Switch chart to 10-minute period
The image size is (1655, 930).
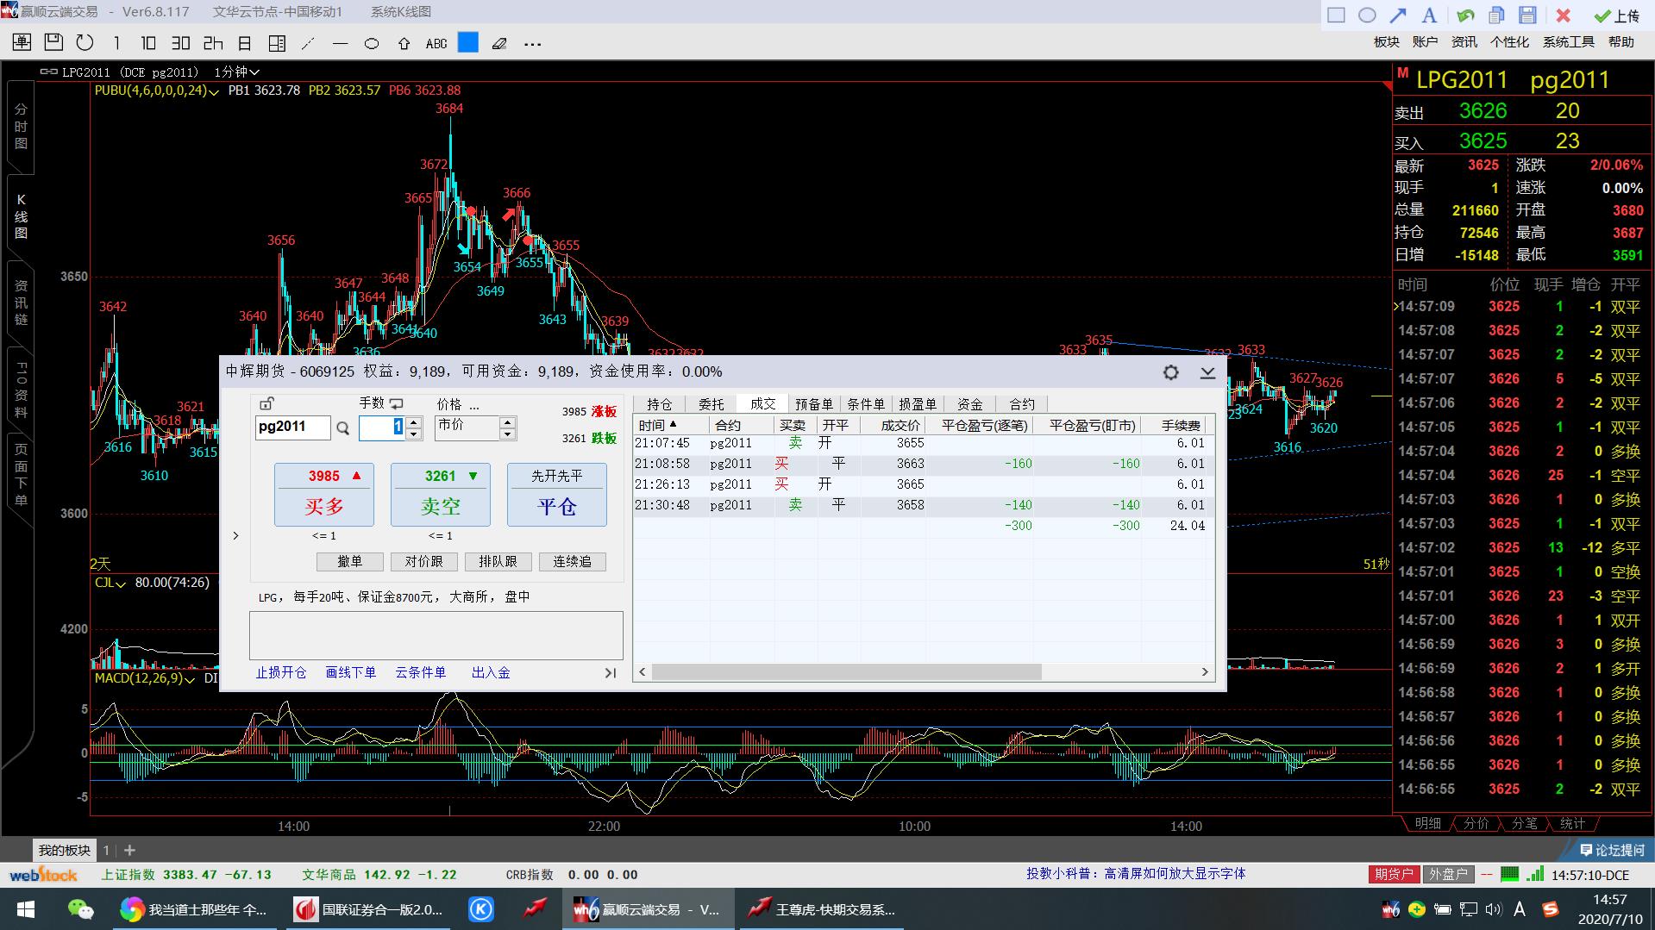click(148, 42)
